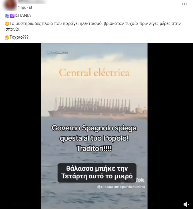
Task: Pause the video with the faint pause button
Action: (5, 204)
